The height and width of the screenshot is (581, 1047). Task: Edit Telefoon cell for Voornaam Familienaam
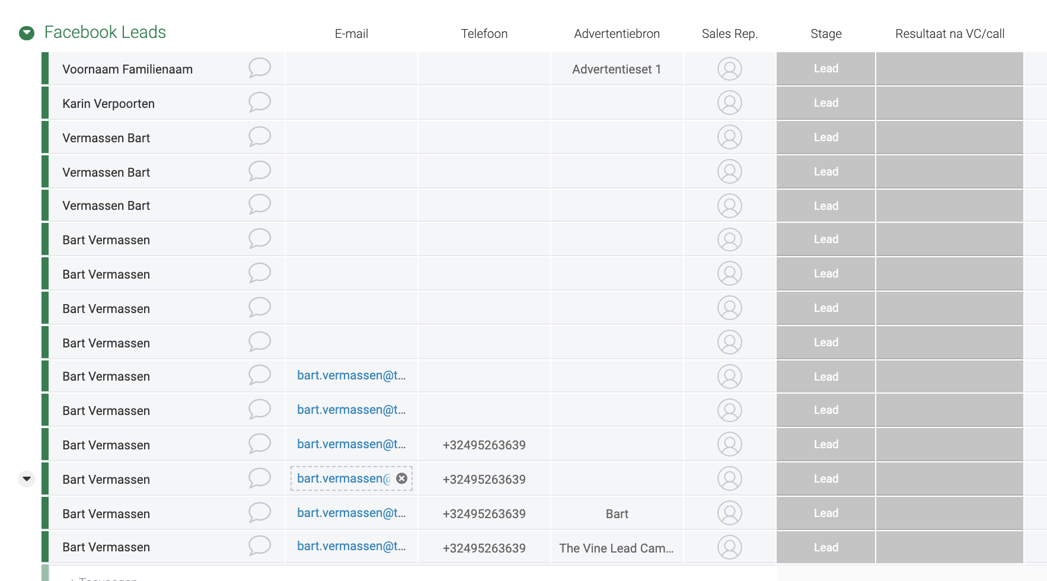pyautogui.click(x=484, y=69)
